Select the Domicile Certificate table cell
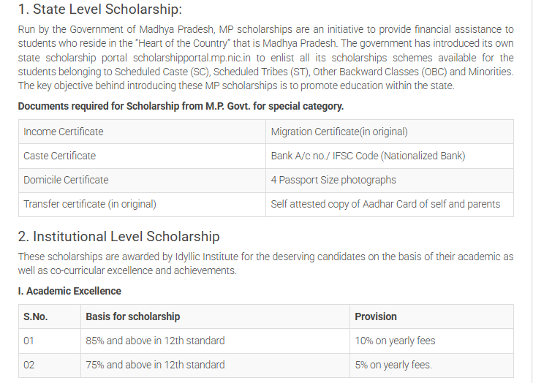Screen dimensions: 533x383 pos(142,180)
